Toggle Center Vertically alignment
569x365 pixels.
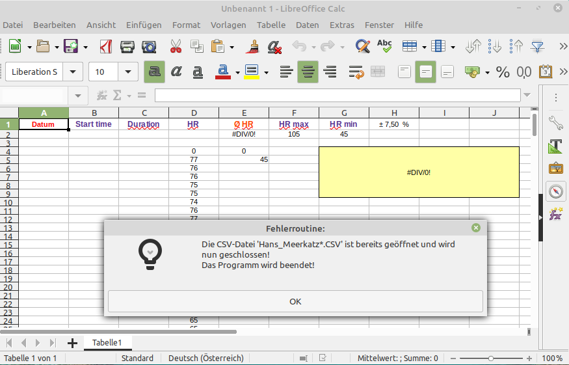pyautogui.click(x=426, y=72)
